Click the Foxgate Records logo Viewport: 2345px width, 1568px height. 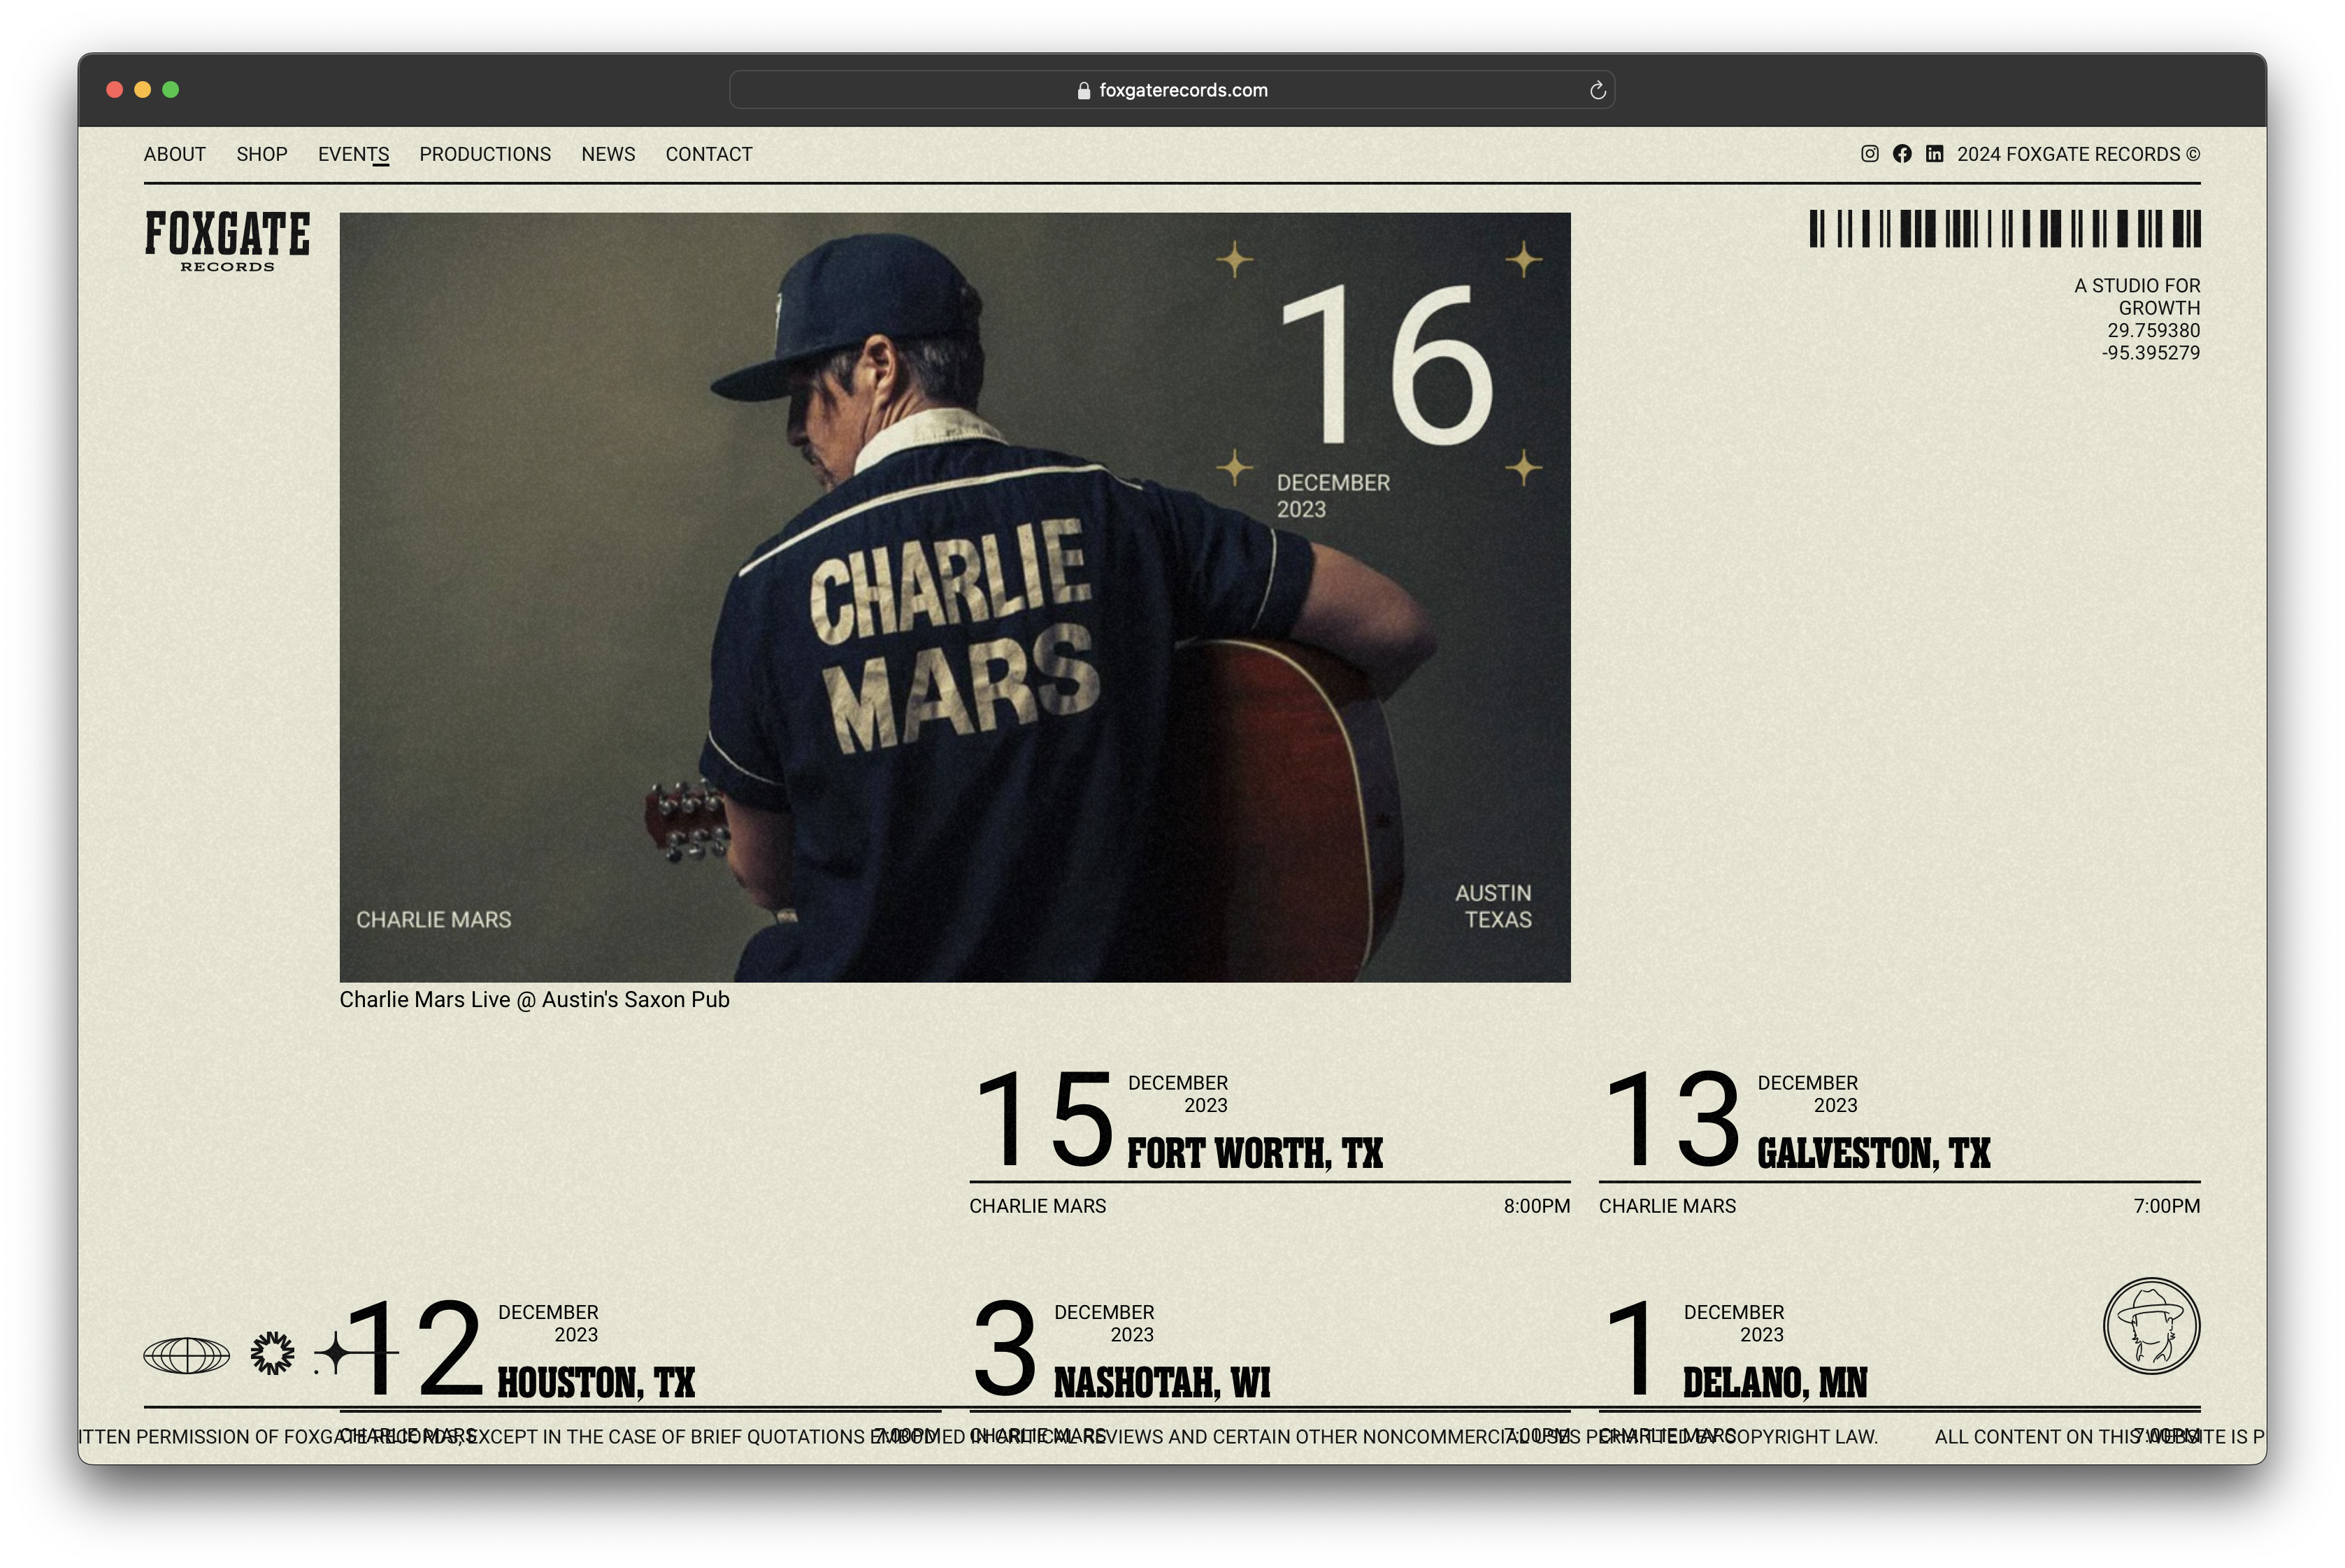click(228, 240)
